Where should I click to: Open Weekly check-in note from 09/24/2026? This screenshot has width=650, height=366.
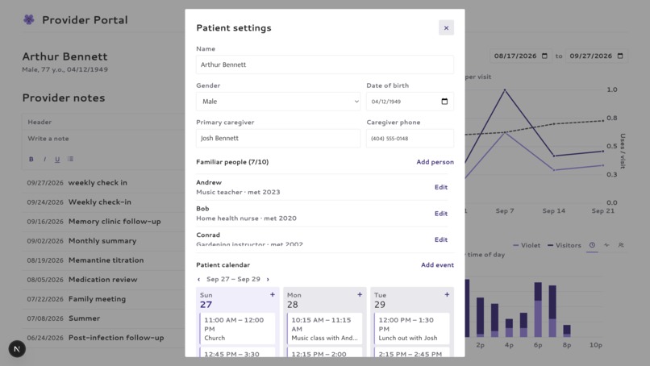[x=104, y=202]
